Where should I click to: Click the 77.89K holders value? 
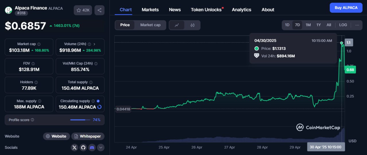[x=29, y=88]
